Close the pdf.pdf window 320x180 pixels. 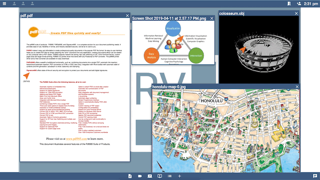pyautogui.click(x=128, y=16)
